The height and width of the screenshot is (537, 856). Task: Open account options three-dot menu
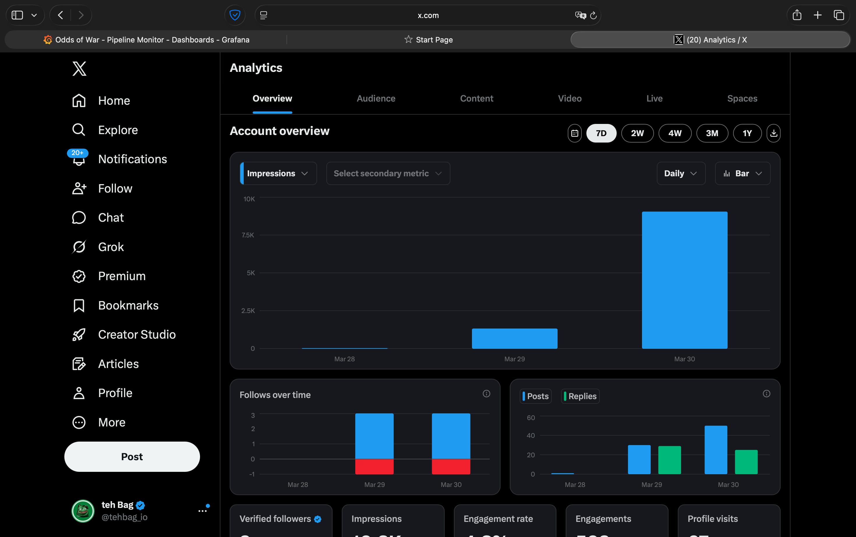click(x=203, y=511)
